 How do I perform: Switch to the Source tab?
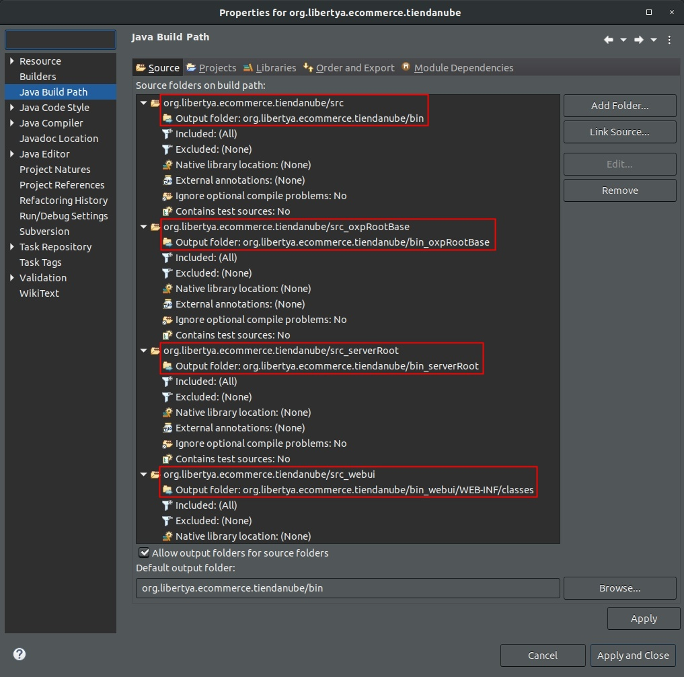pos(158,68)
